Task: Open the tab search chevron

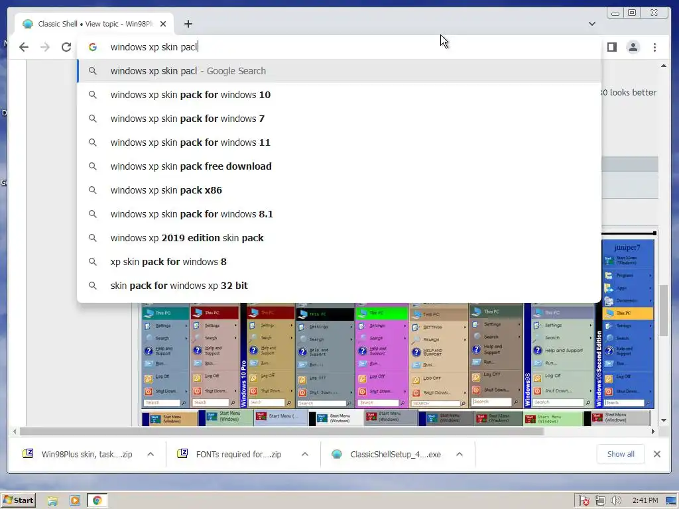Action: [x=592, y=24]
